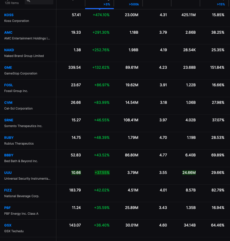Image resolution: width=230 pixels, height=241 pixels.
Task: Click GSX market cap 34.14B
Action: [190, 225]
